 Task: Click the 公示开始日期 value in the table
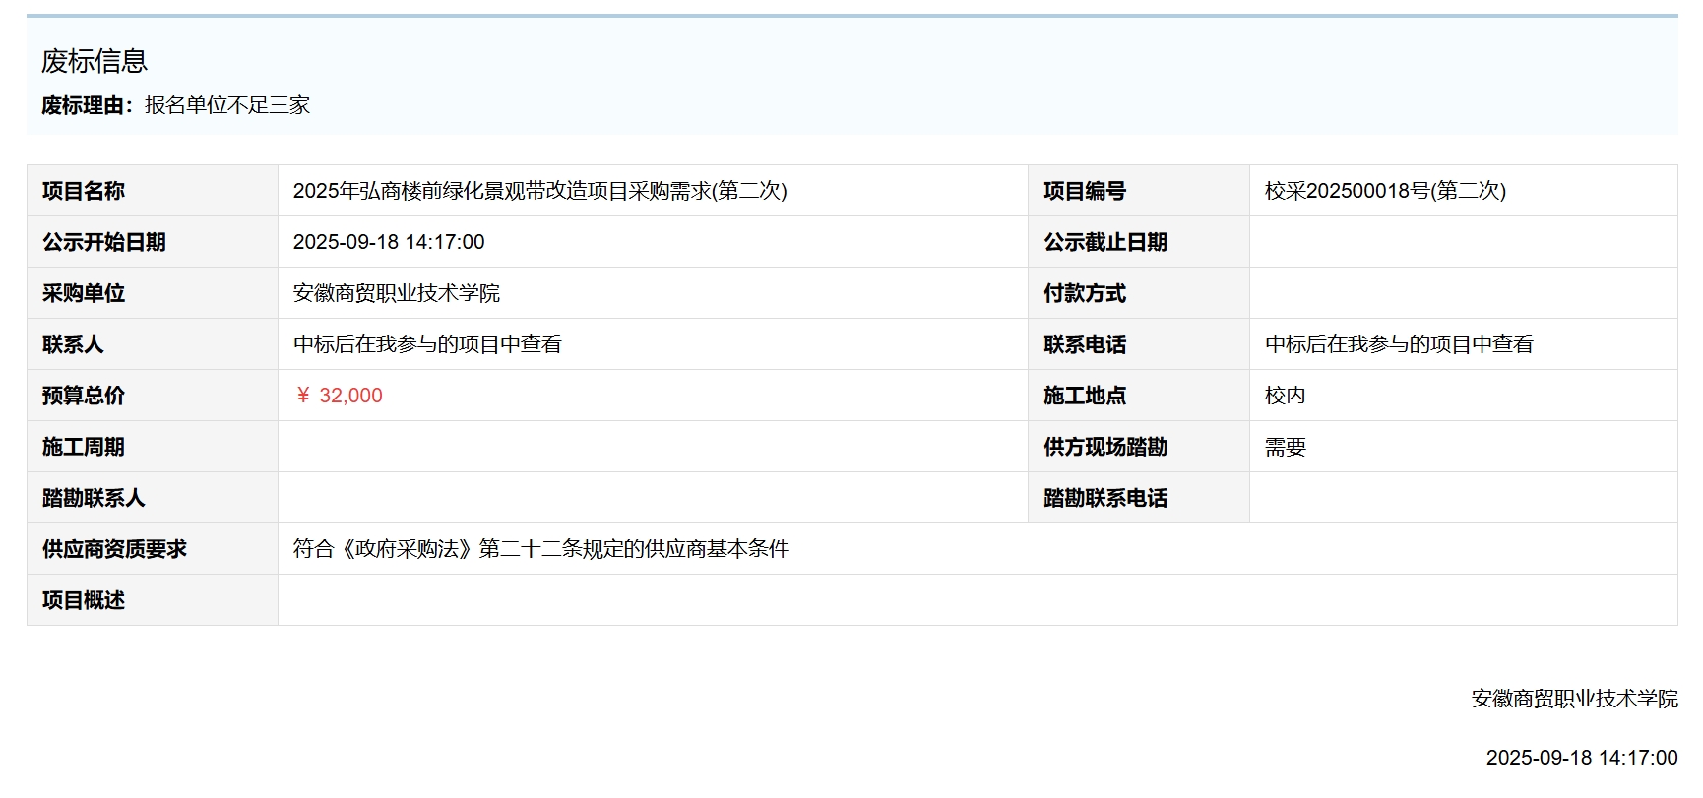[x=389, y=242]
